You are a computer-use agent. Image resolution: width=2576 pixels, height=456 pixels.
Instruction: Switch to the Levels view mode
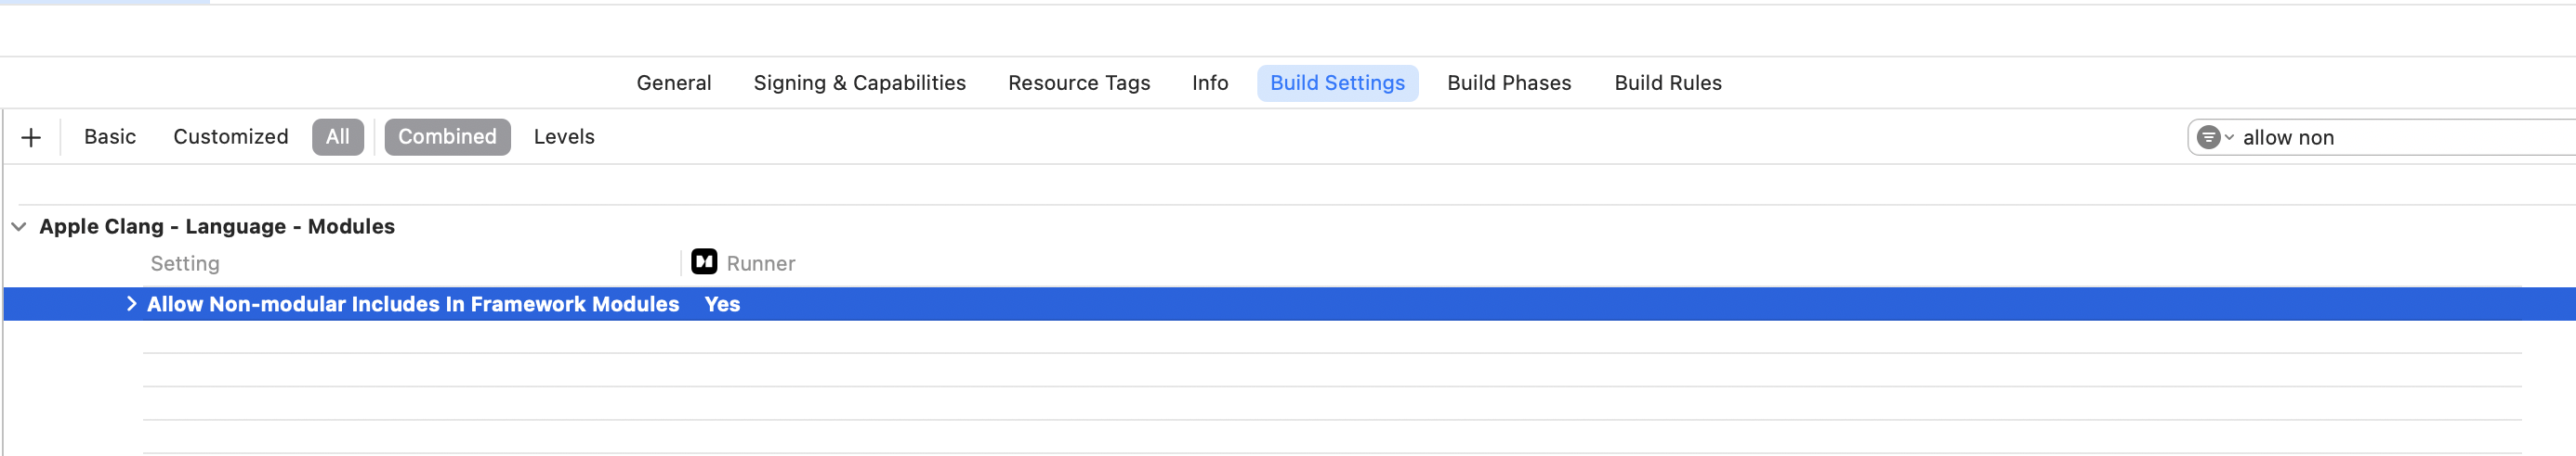pyautogui.click(x=564, y=138)
